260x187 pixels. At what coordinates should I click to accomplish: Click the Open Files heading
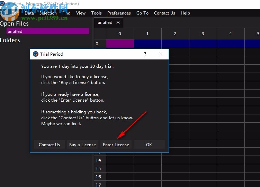coord(14,24)
